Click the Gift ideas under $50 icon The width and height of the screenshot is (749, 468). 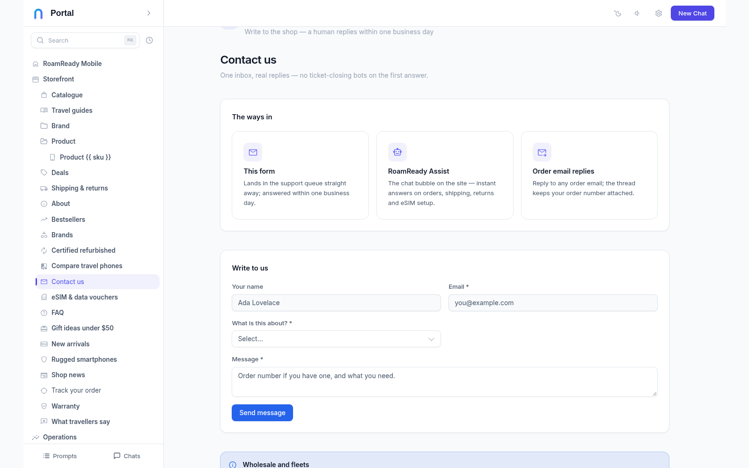click(44, 328)
